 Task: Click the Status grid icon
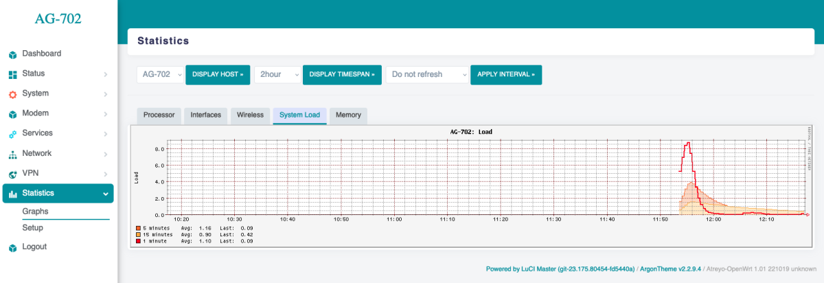point(12,74)
